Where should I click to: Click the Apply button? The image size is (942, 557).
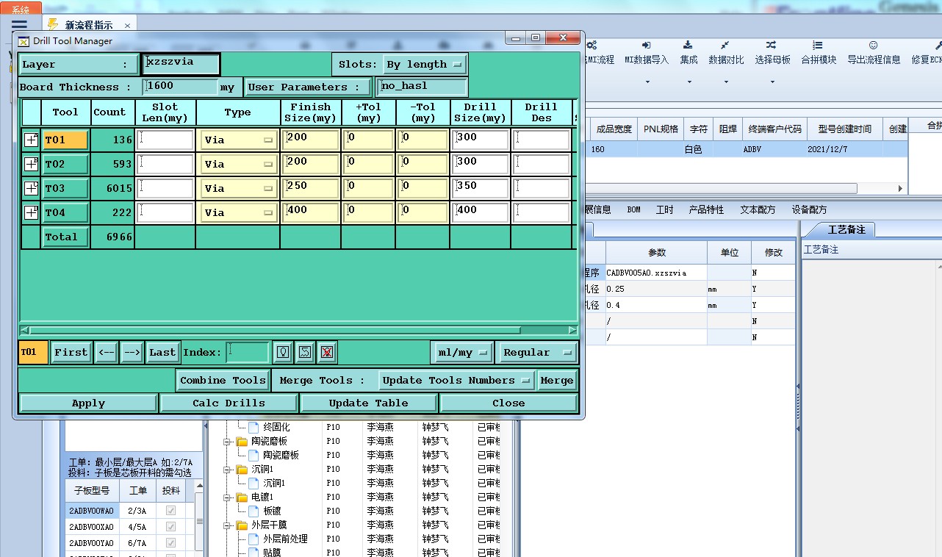coord(88,403)
